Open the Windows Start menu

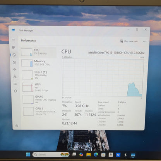pos(28,154)
